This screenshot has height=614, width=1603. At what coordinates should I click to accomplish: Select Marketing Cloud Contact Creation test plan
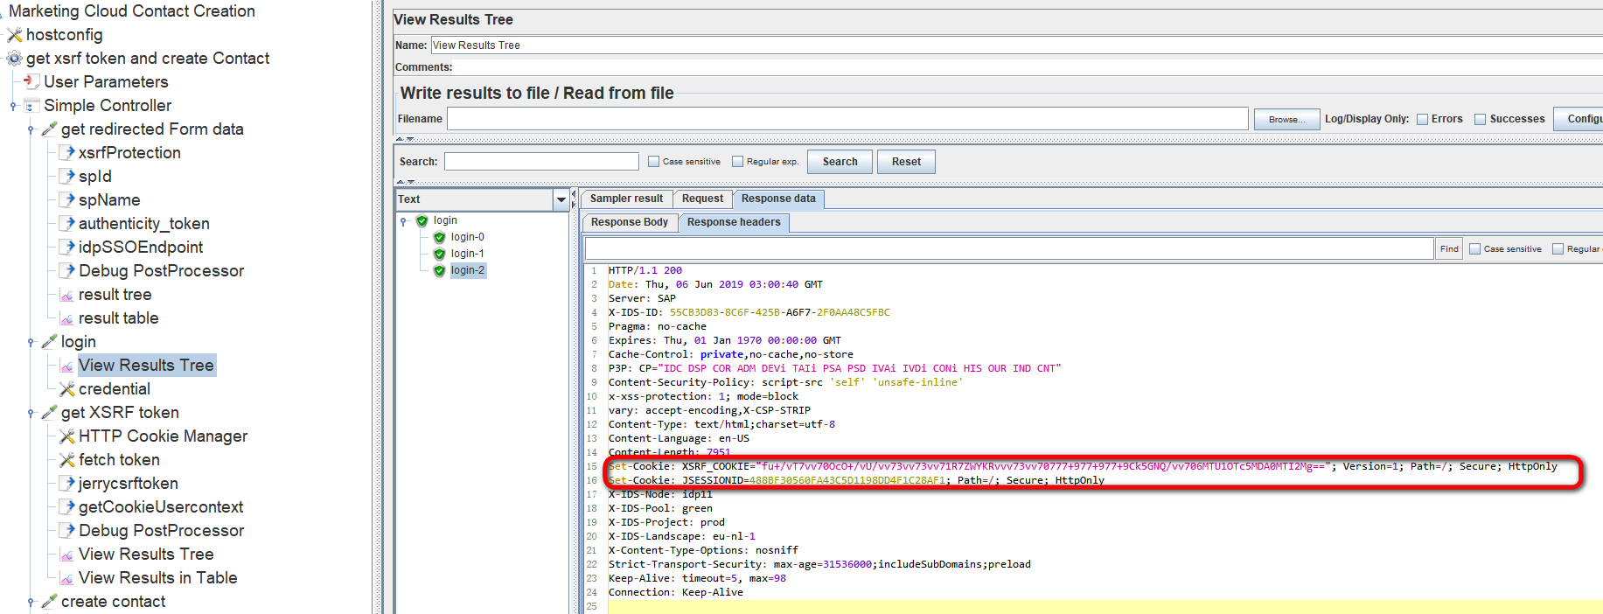pos(132,11)
